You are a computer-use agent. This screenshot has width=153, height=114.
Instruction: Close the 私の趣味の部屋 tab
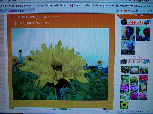click(33, 11)
